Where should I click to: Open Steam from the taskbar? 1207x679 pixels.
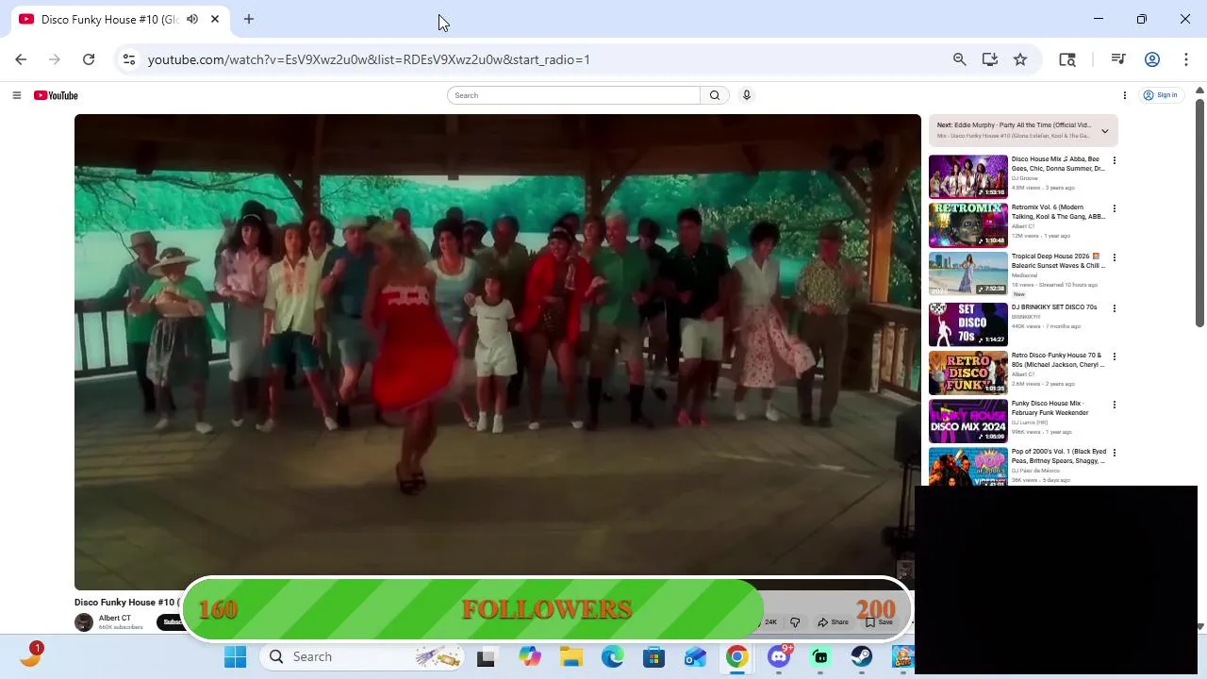[x=861, y=656]
